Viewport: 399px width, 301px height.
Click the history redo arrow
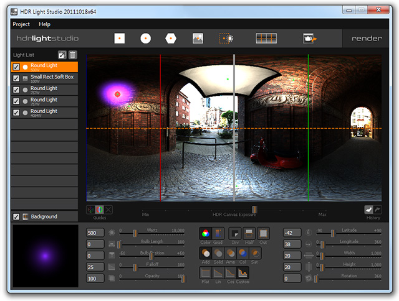[377, 210]
